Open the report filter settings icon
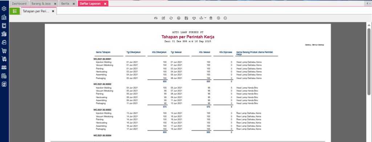The width and height of the screenshot is (372, 142). [155, 18]
